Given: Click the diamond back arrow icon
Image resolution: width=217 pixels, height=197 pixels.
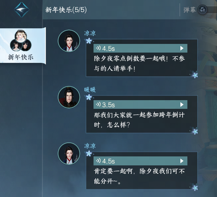Looking at the screenshot, I should tap(22, 10).
